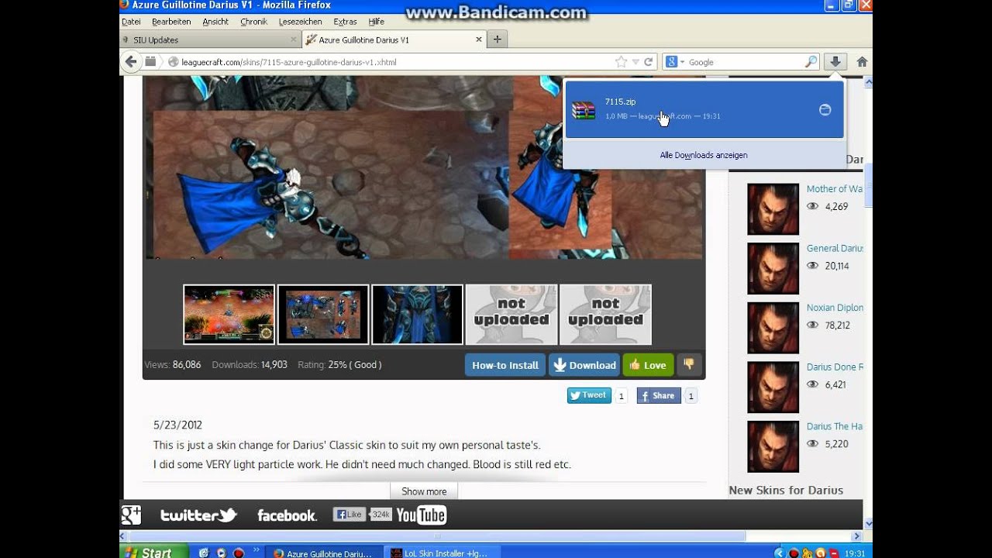Click the 7115.zip archive file icon
The height and width of the screenshot is (558, 992).
[583, 110]
